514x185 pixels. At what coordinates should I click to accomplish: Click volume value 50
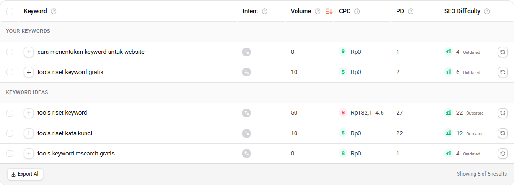click(x=294, y=113)
